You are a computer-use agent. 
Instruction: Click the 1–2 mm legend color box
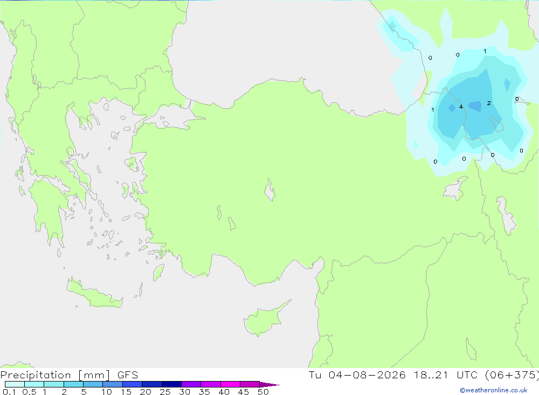[x=53, y=384]
